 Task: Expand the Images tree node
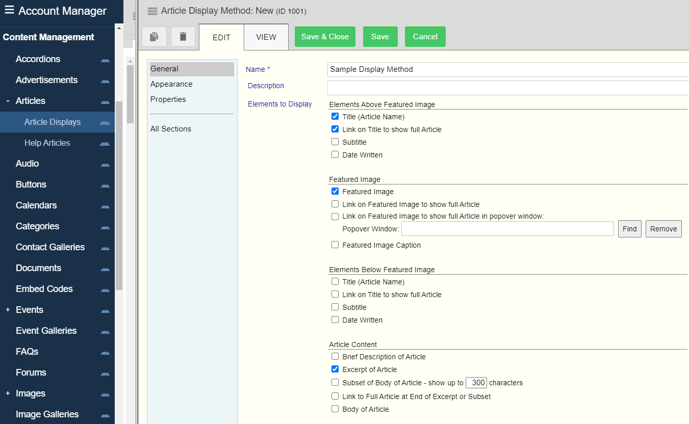8,393
